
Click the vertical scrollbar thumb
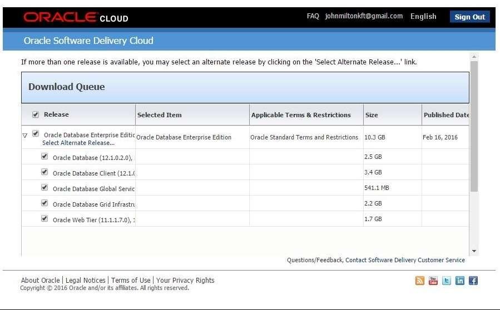click(474, 126)
